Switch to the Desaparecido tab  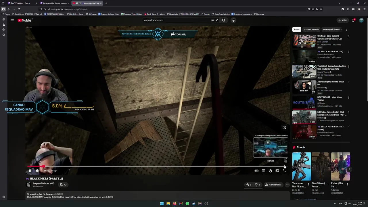click(54, 3)
